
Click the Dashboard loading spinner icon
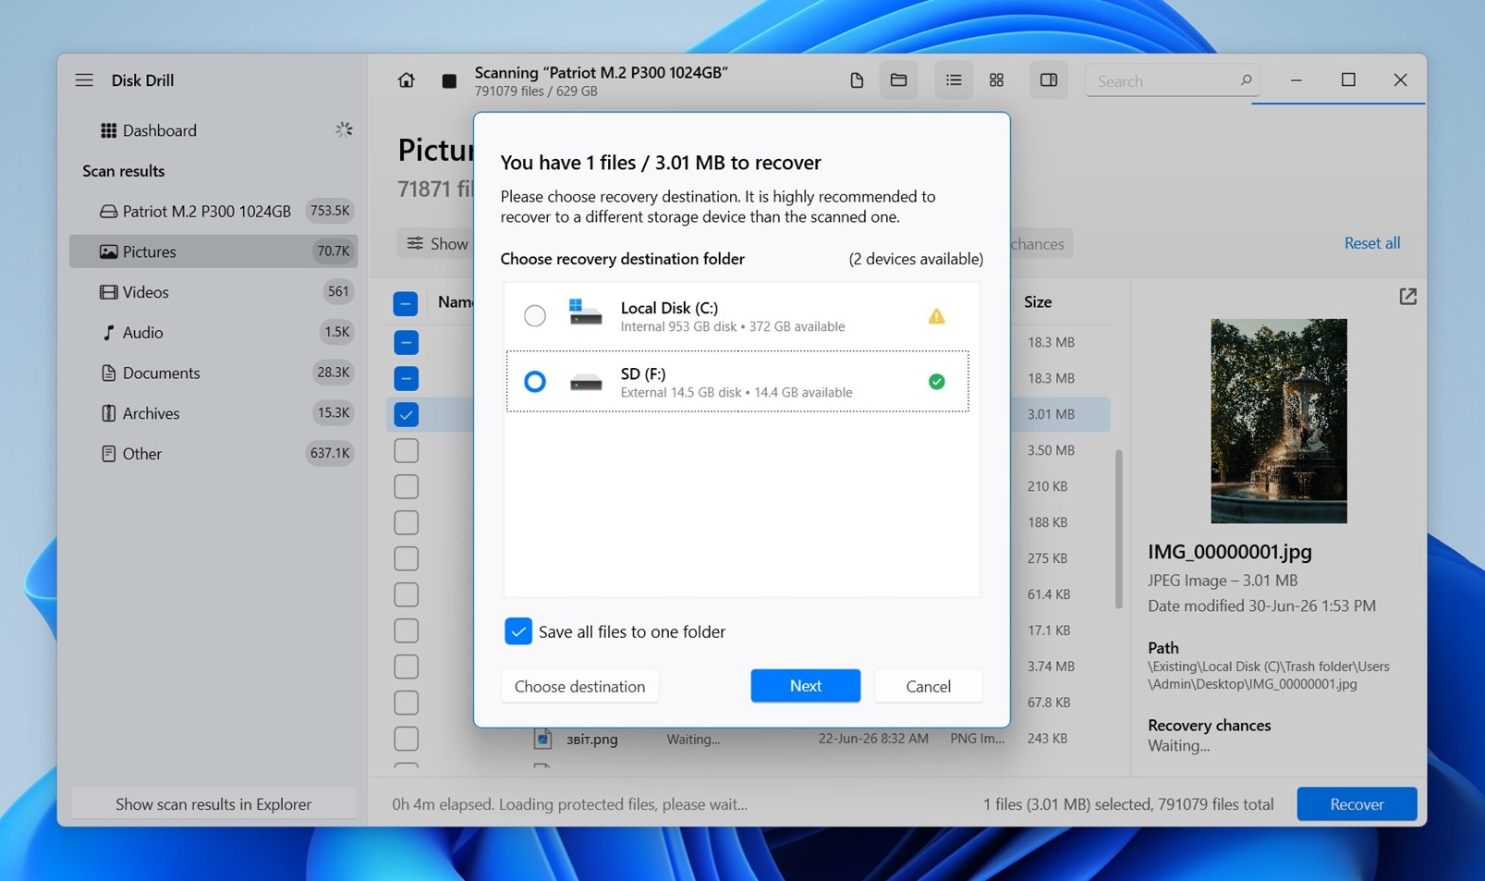(344, 130)
